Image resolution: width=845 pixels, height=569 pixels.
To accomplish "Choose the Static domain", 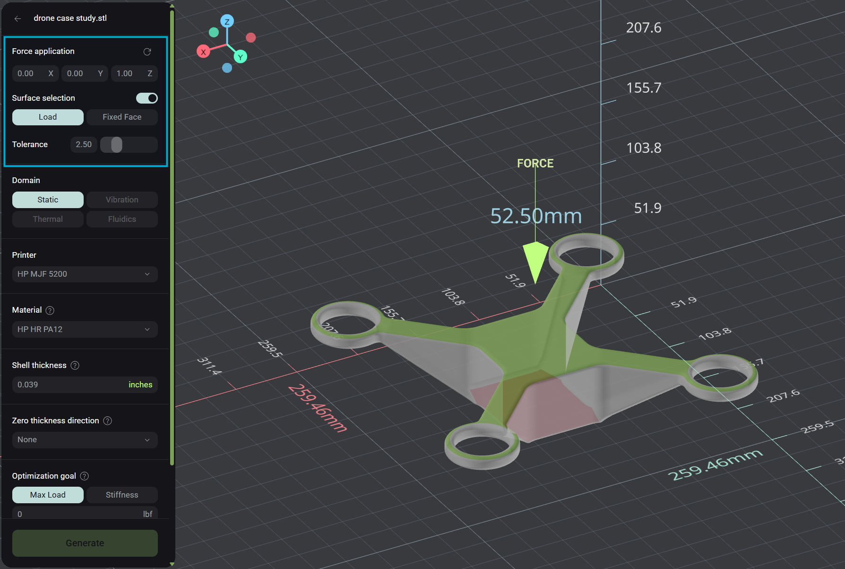I will tap(48, 200).
